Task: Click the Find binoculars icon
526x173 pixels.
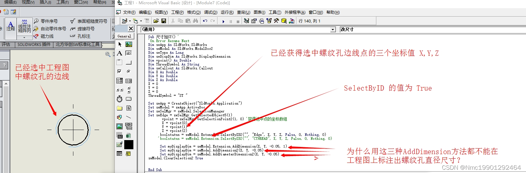Action: [x=195, y=21]
